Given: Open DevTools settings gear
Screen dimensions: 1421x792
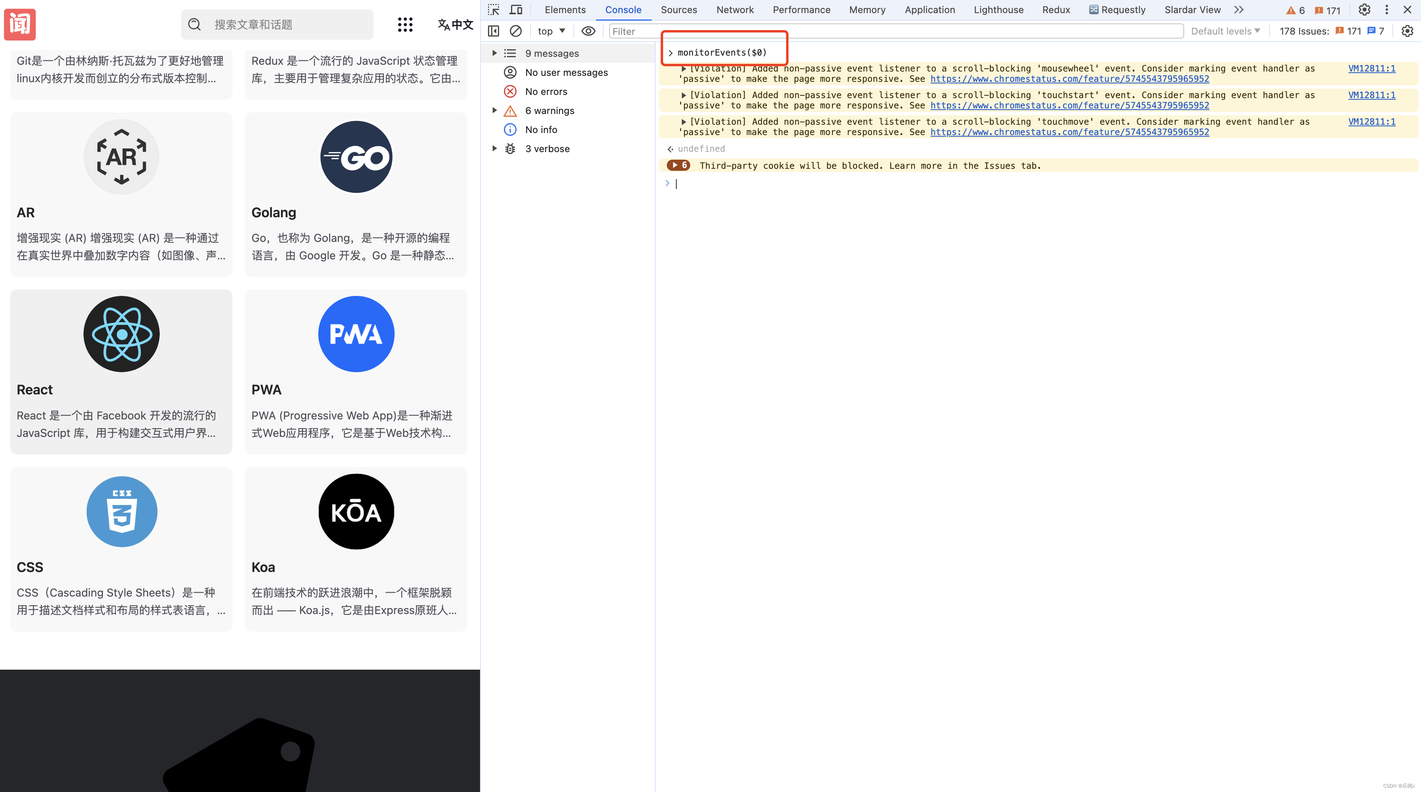Looking at the screenshot, I should [1364, 10].
